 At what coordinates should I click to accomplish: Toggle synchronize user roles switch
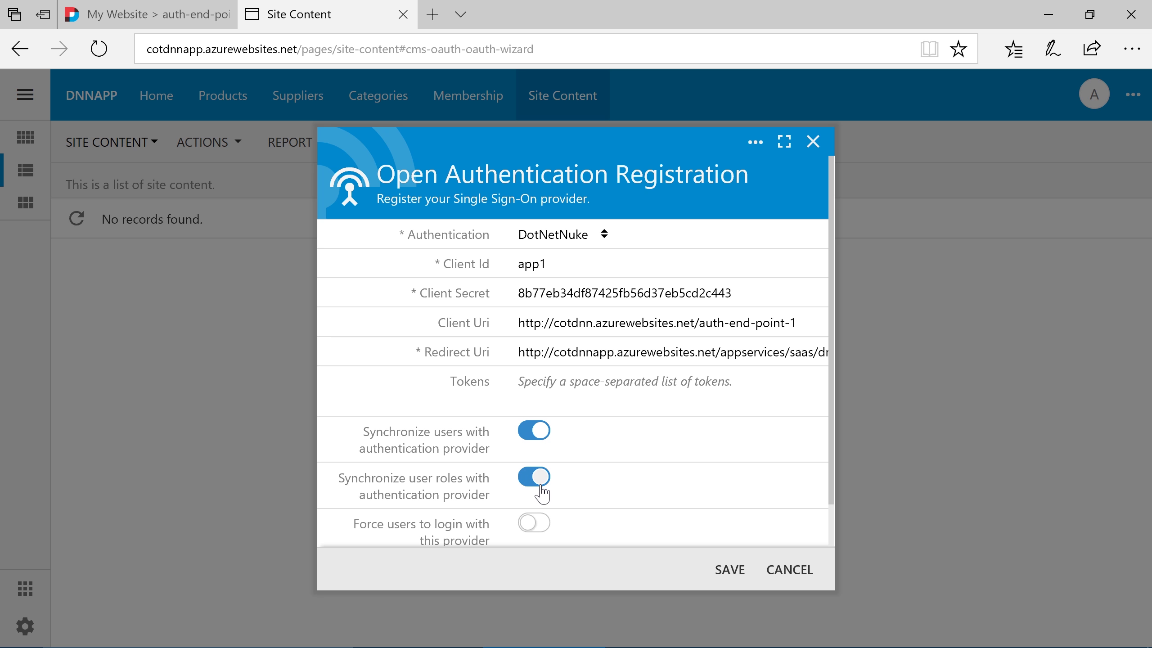pos(534,477)
